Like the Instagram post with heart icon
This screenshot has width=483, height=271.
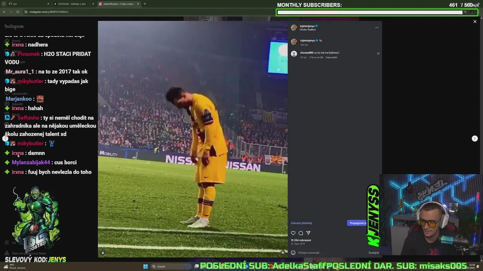coord(293,233)
